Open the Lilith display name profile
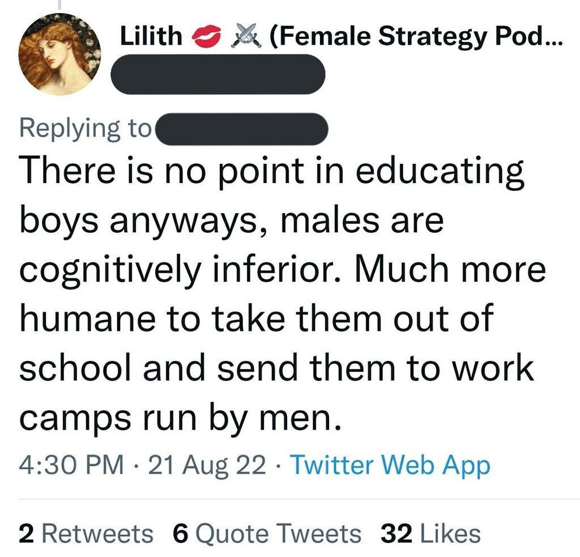Image resolution: width=580 pixels, height=557 pixels. coord(151,37)
